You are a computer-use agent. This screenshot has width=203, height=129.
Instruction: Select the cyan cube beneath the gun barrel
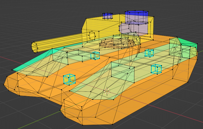[95, 56]
